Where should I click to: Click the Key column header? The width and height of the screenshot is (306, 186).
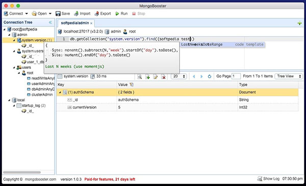[x=87, y=85]
